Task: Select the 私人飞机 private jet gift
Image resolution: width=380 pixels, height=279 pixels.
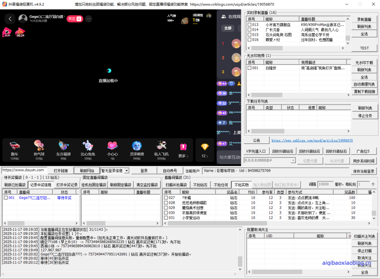Action: 161,147
